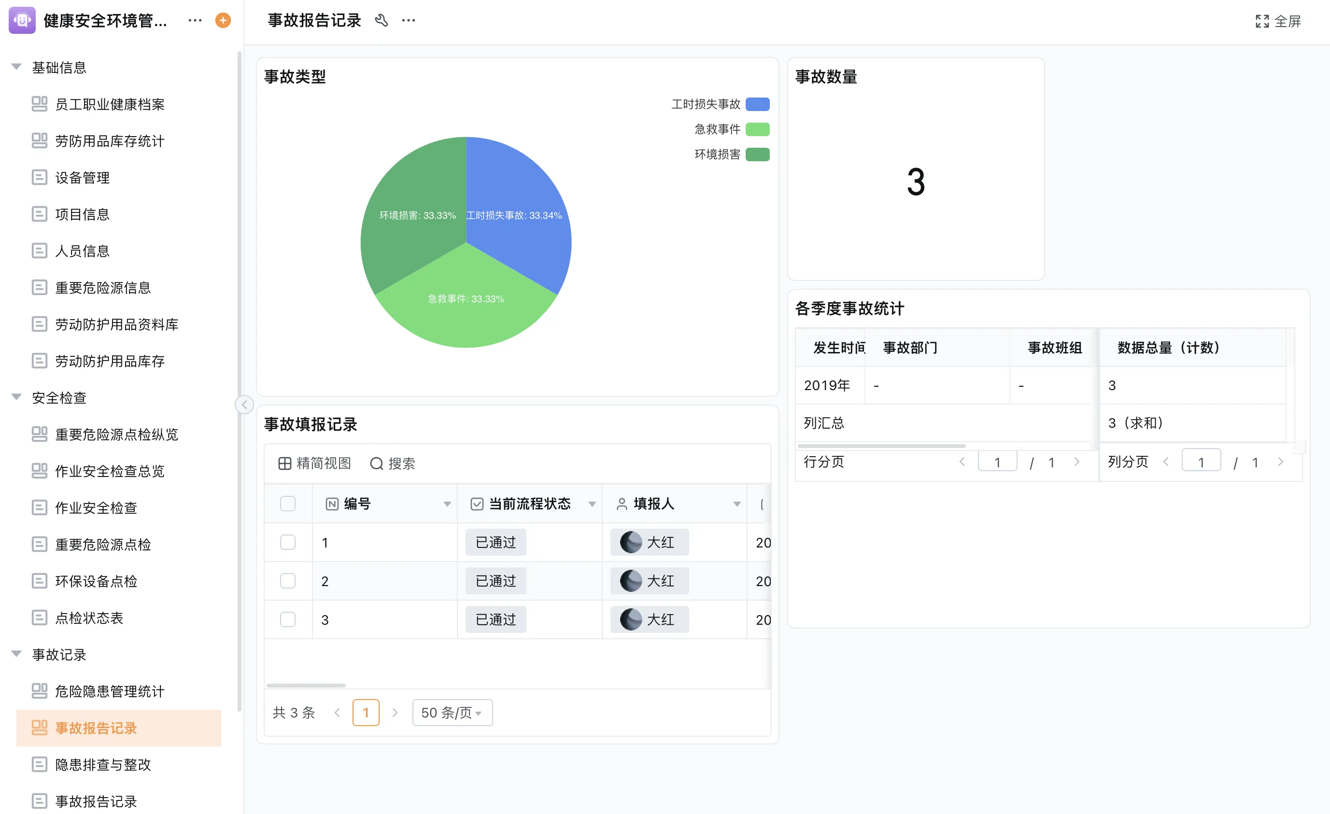Click the 编号 column type icon
Screen dimensions: 1330x814
(x=332, y=504)
